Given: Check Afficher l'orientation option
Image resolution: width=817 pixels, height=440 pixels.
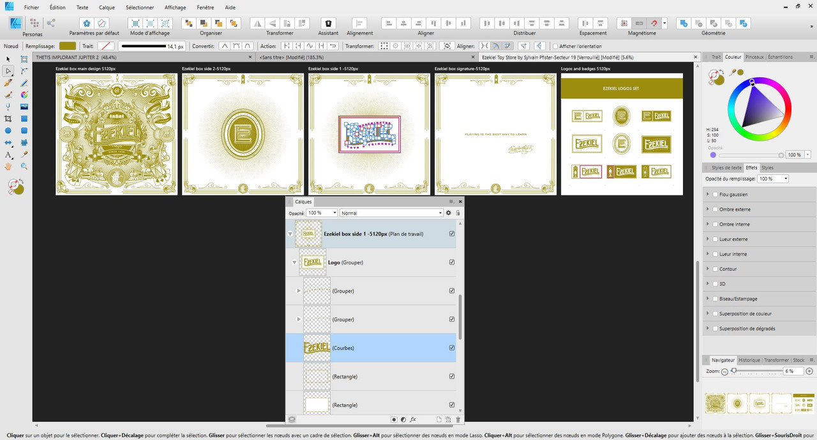Looking at the screenshot, I should [555, 46].
